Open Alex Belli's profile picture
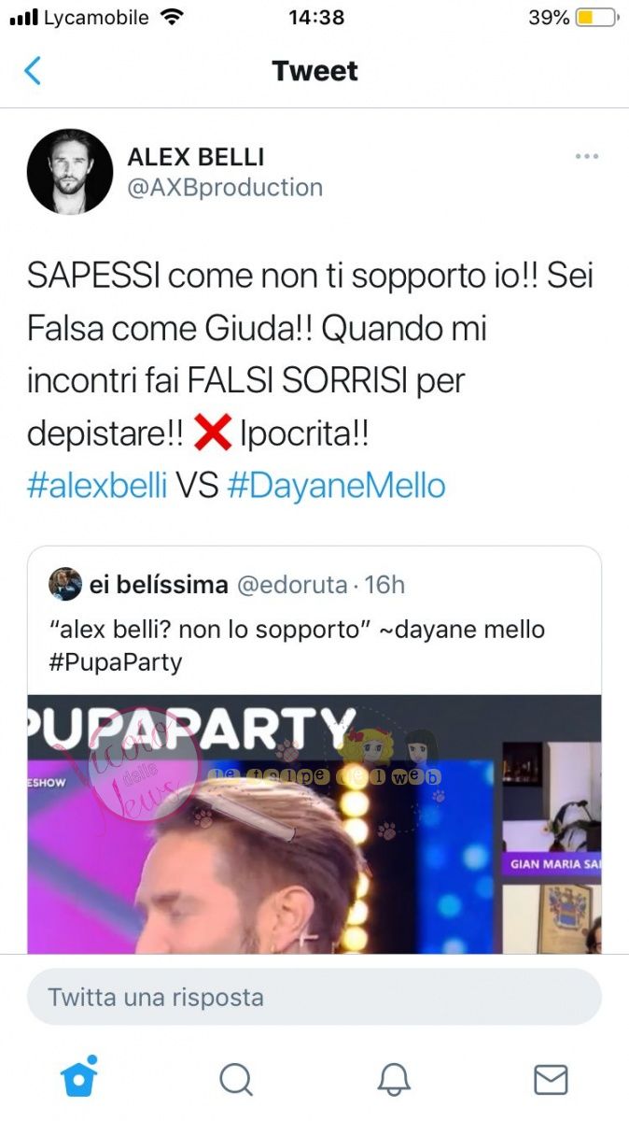The height and width of the screenshot is (1121, 629). coord(70,172)
